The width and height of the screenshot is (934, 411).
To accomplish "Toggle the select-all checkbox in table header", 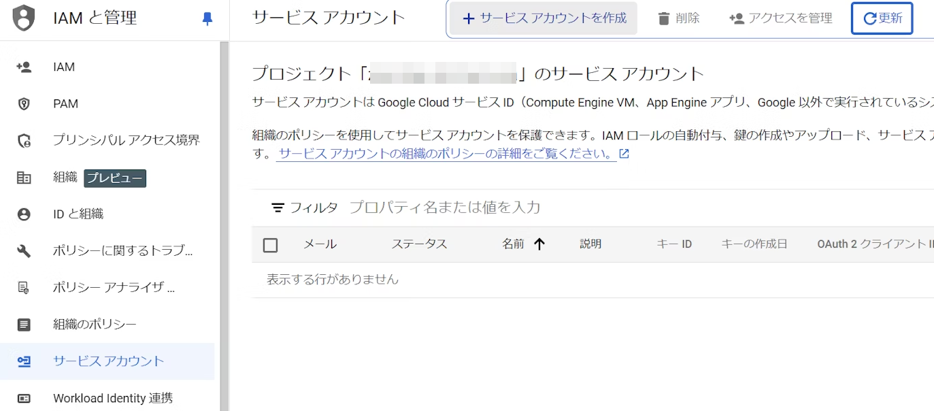I will tap(270, 245).
